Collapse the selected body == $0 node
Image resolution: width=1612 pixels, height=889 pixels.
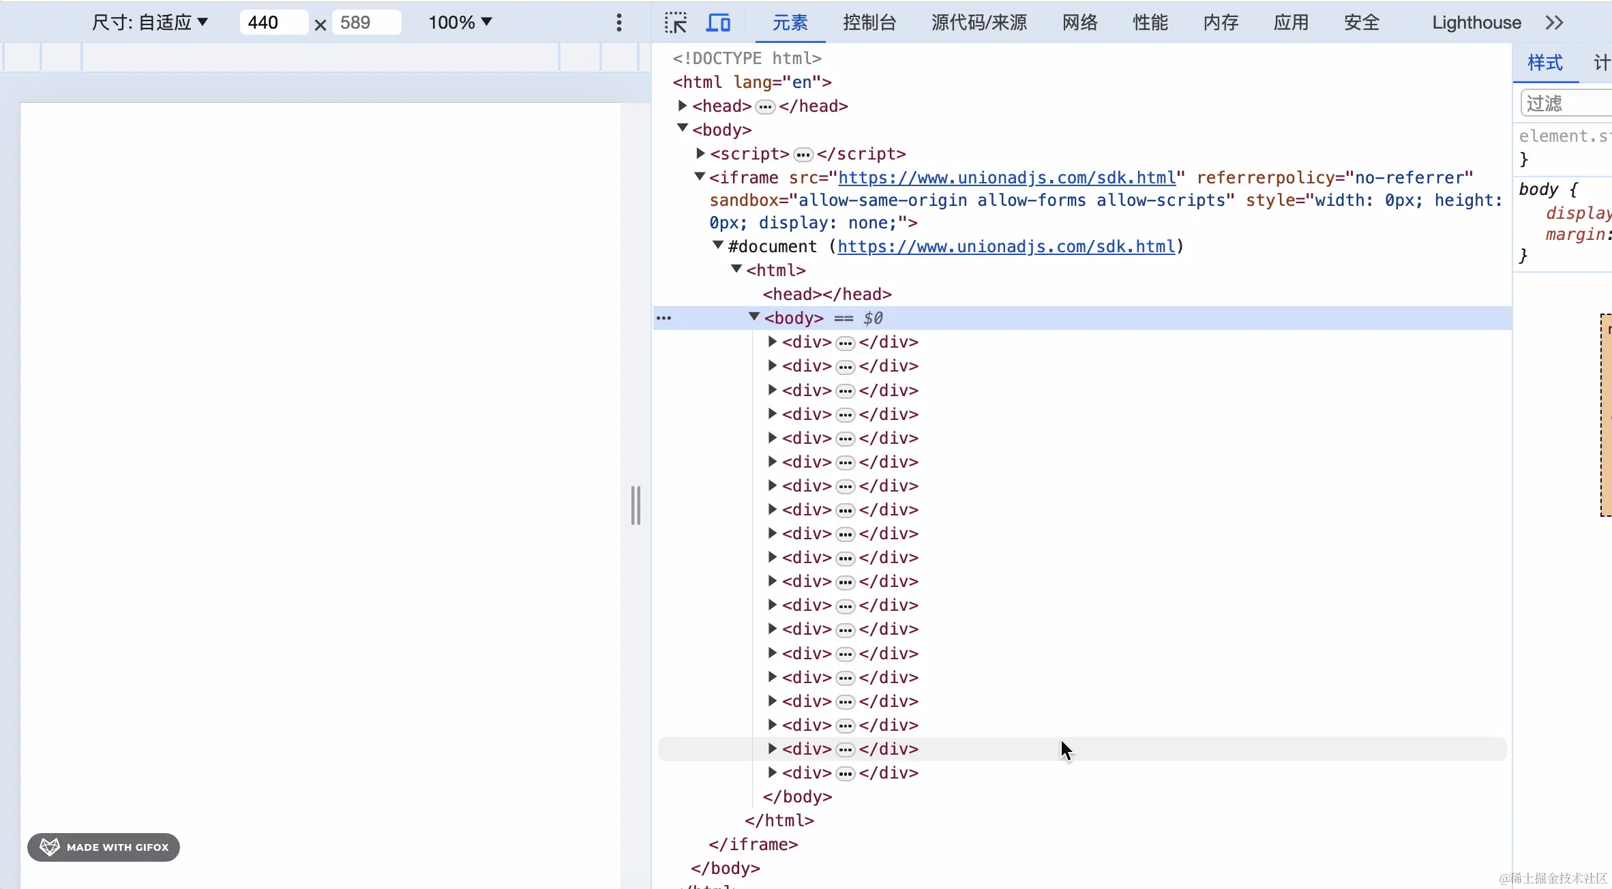coord(754,316)
